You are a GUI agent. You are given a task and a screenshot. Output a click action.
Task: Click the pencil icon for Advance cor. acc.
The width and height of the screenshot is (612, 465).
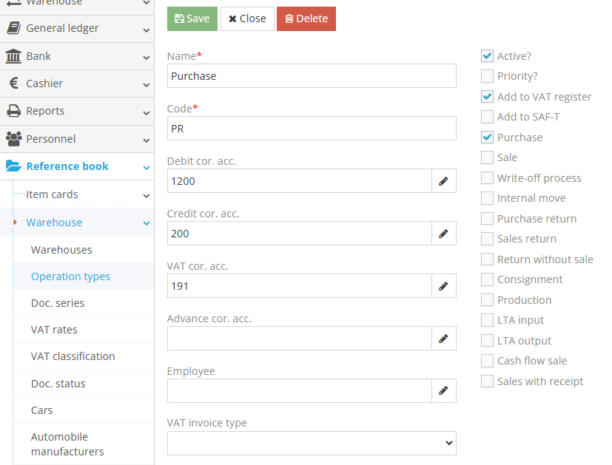(x=443, y=339)
